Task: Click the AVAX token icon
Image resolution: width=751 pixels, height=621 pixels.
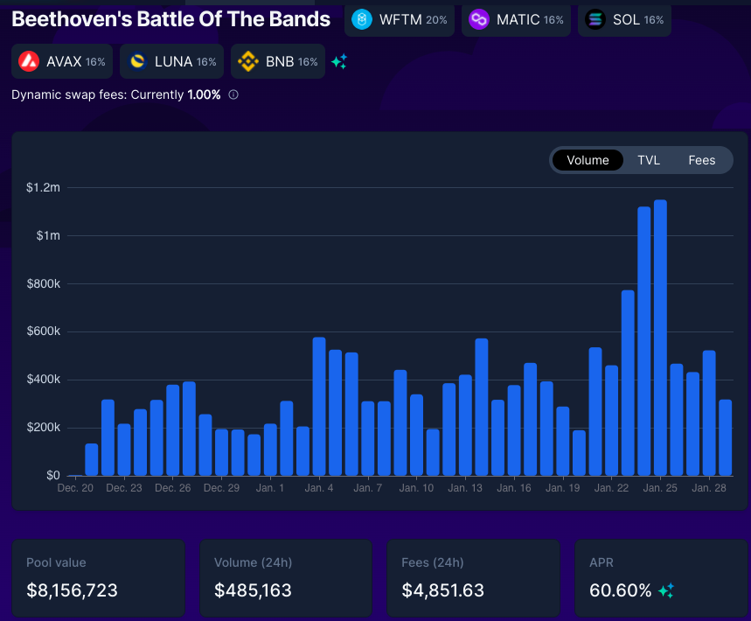Action: tap(29, 61)
